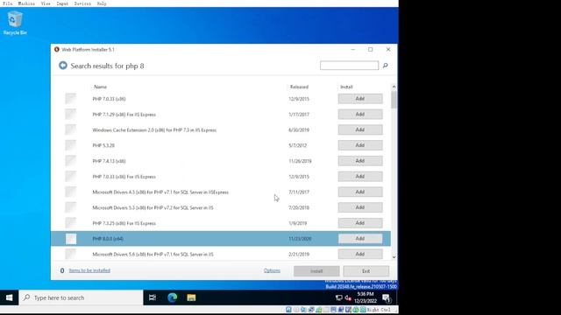Select the PHP 7.3.25 (x86) For IIS Express name

pos(124,223)
